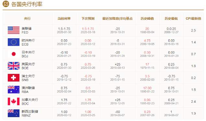Click the 当前利率 column header
Image resolution: width=206 pixels, height=121 pixels.
64,18
